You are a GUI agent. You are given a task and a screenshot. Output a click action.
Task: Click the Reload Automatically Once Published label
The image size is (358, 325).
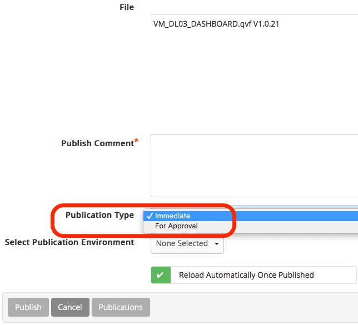coord(246,275)
